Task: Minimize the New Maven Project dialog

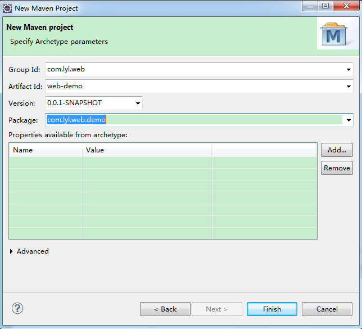Action: [x=310, y=6]
